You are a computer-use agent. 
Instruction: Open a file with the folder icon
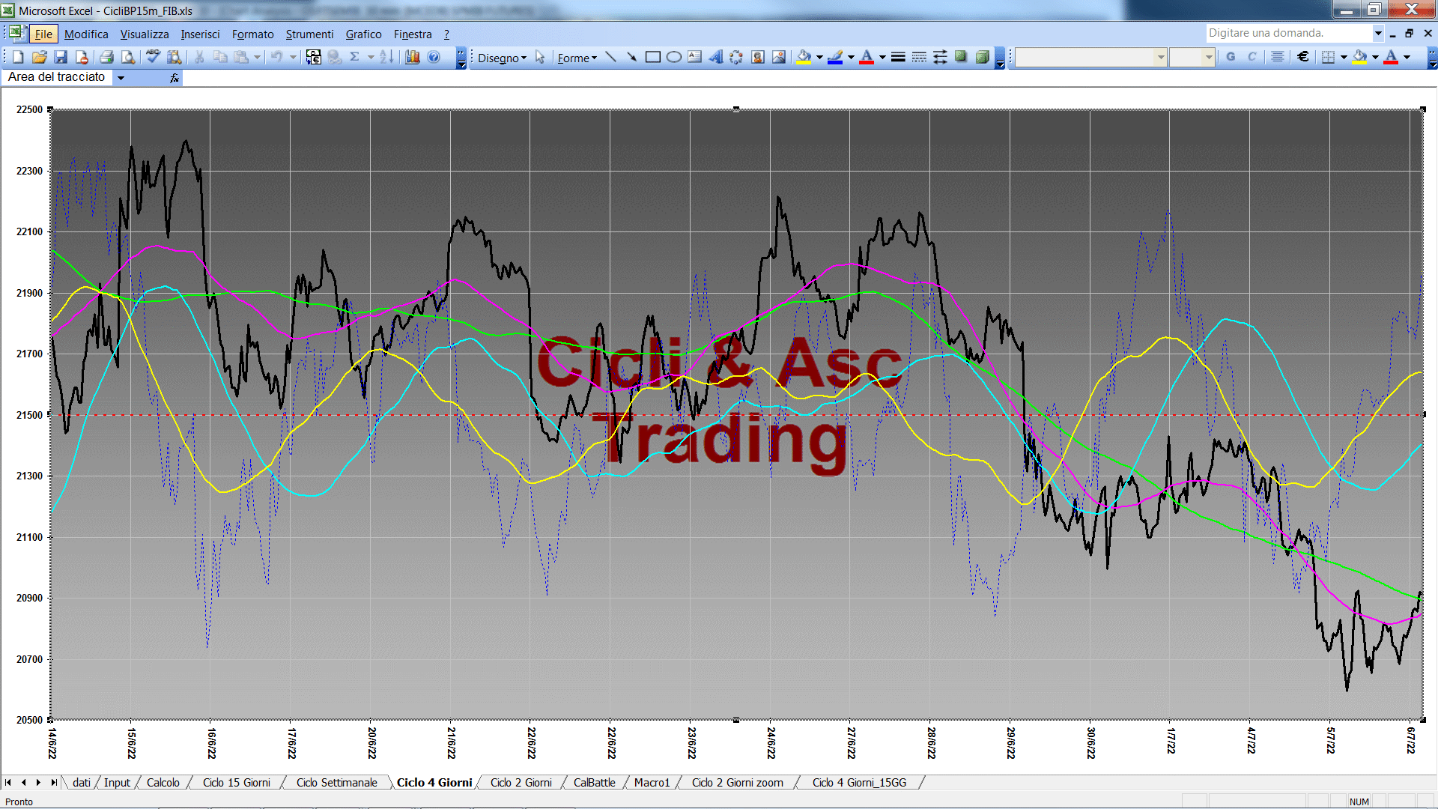40,58
